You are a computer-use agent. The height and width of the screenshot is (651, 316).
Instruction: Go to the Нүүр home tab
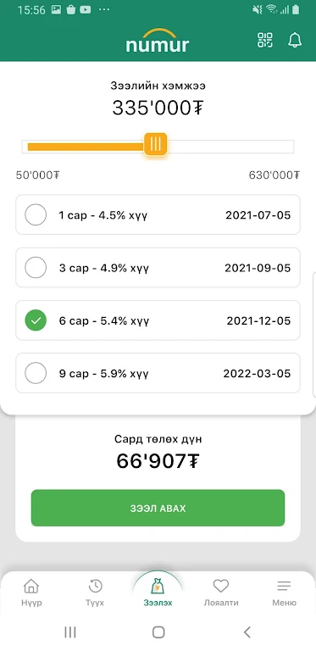tap(31, 593)
